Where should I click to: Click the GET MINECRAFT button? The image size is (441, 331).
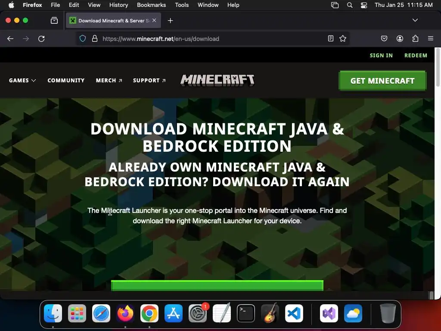(x=382, y=81)
